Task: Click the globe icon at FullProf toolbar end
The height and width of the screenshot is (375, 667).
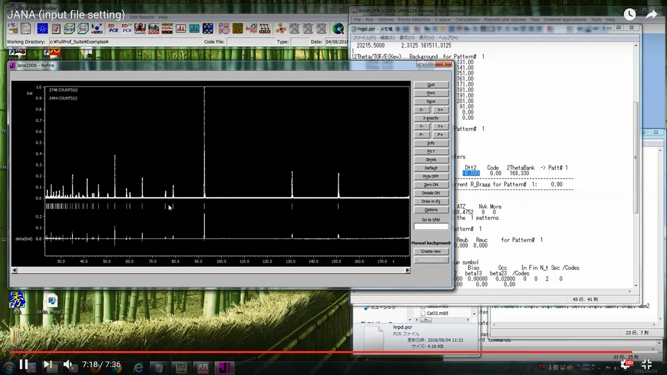Action: (x=339, y=29)
